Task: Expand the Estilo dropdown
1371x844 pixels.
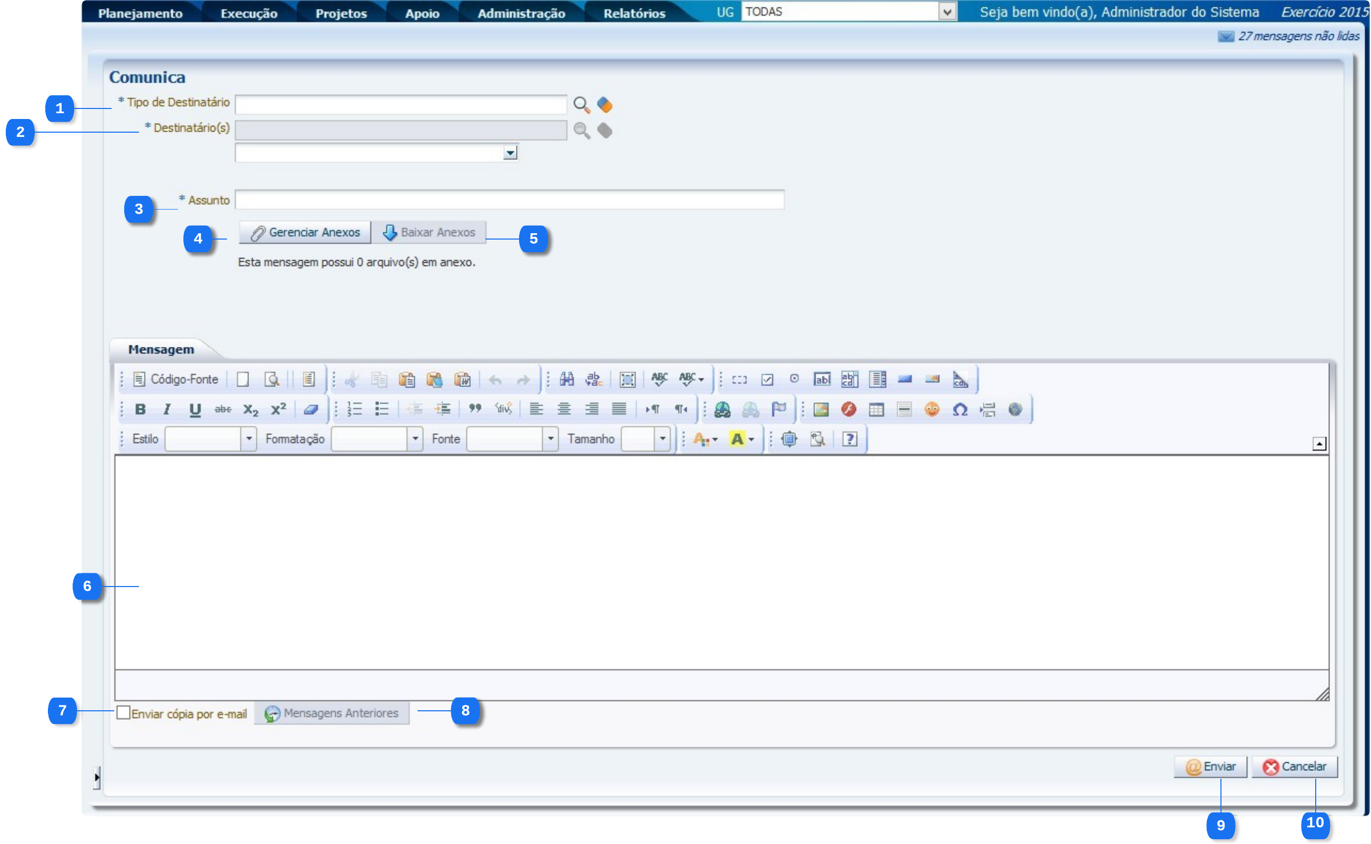Action: click(249, 439)
